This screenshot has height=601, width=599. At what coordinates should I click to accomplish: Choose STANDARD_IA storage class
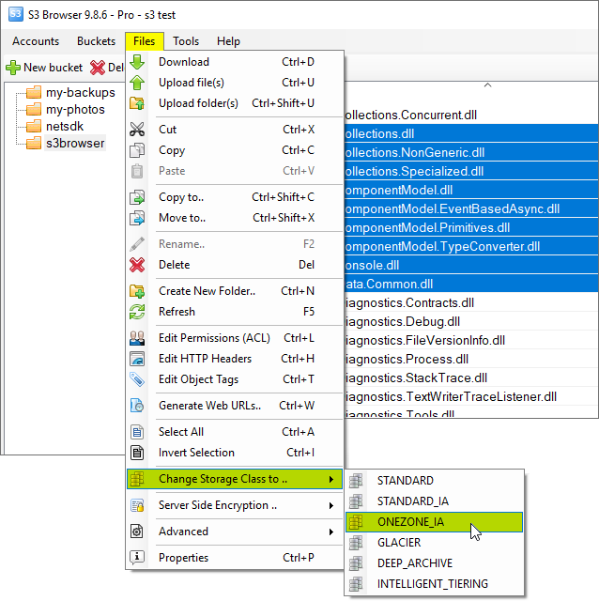pos(434,501)
